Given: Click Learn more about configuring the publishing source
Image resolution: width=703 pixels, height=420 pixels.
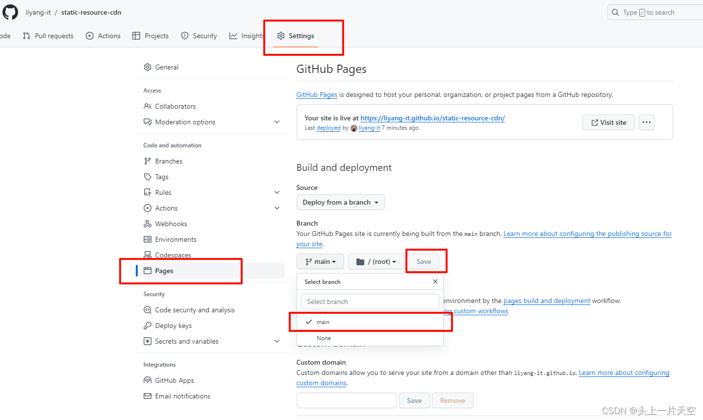Looking at the screenshot, I should click(587, 233).
